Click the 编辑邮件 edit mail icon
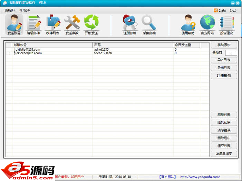 [x=33, y=24]
